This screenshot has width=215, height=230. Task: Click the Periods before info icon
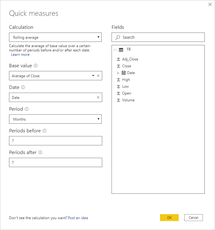point(44,131)
